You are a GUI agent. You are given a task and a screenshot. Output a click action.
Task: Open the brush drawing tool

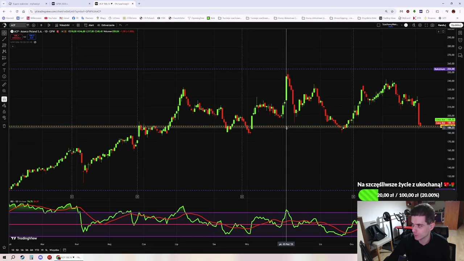tap(4, 64)
